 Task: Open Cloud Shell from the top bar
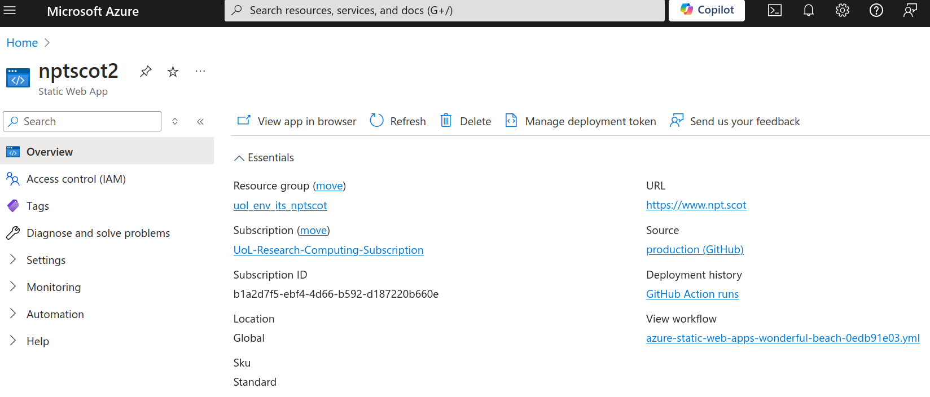click(775, 10)
